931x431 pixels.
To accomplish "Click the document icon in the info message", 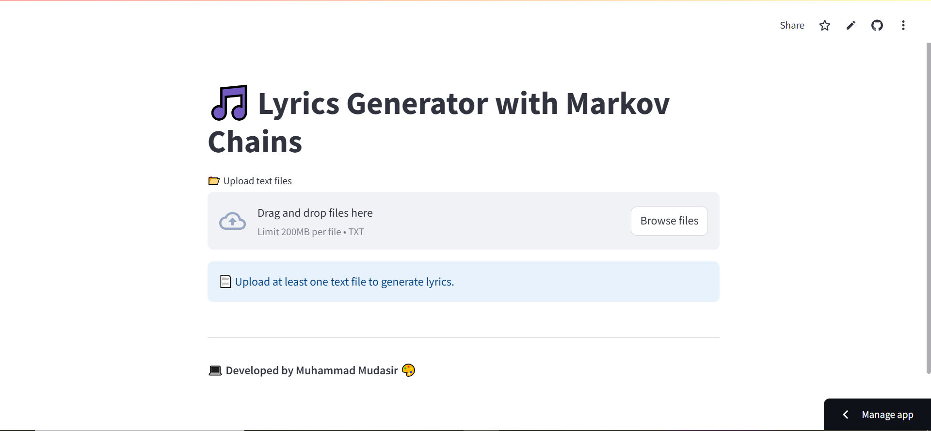I will click(x=225, y=281).
